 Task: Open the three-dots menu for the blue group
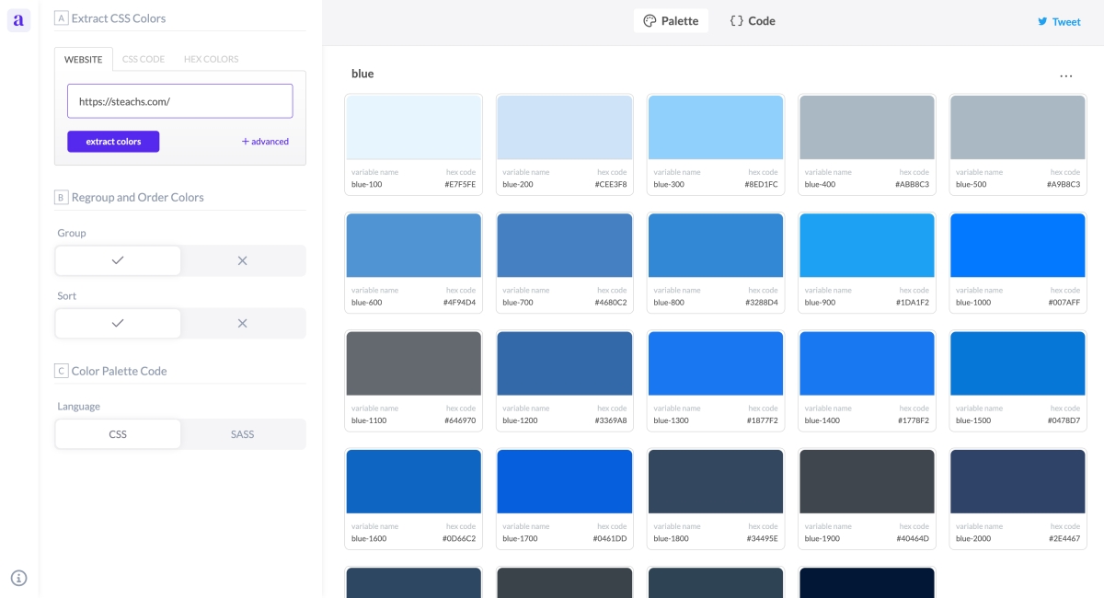(x=1065, y=75)
